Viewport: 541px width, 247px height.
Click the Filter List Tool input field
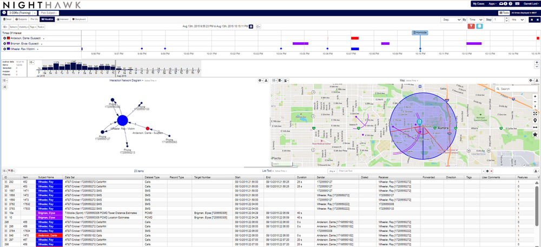410,171
